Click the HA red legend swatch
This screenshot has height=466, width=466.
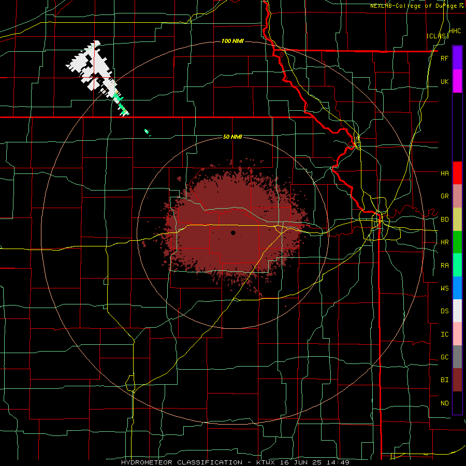(457, 173)
